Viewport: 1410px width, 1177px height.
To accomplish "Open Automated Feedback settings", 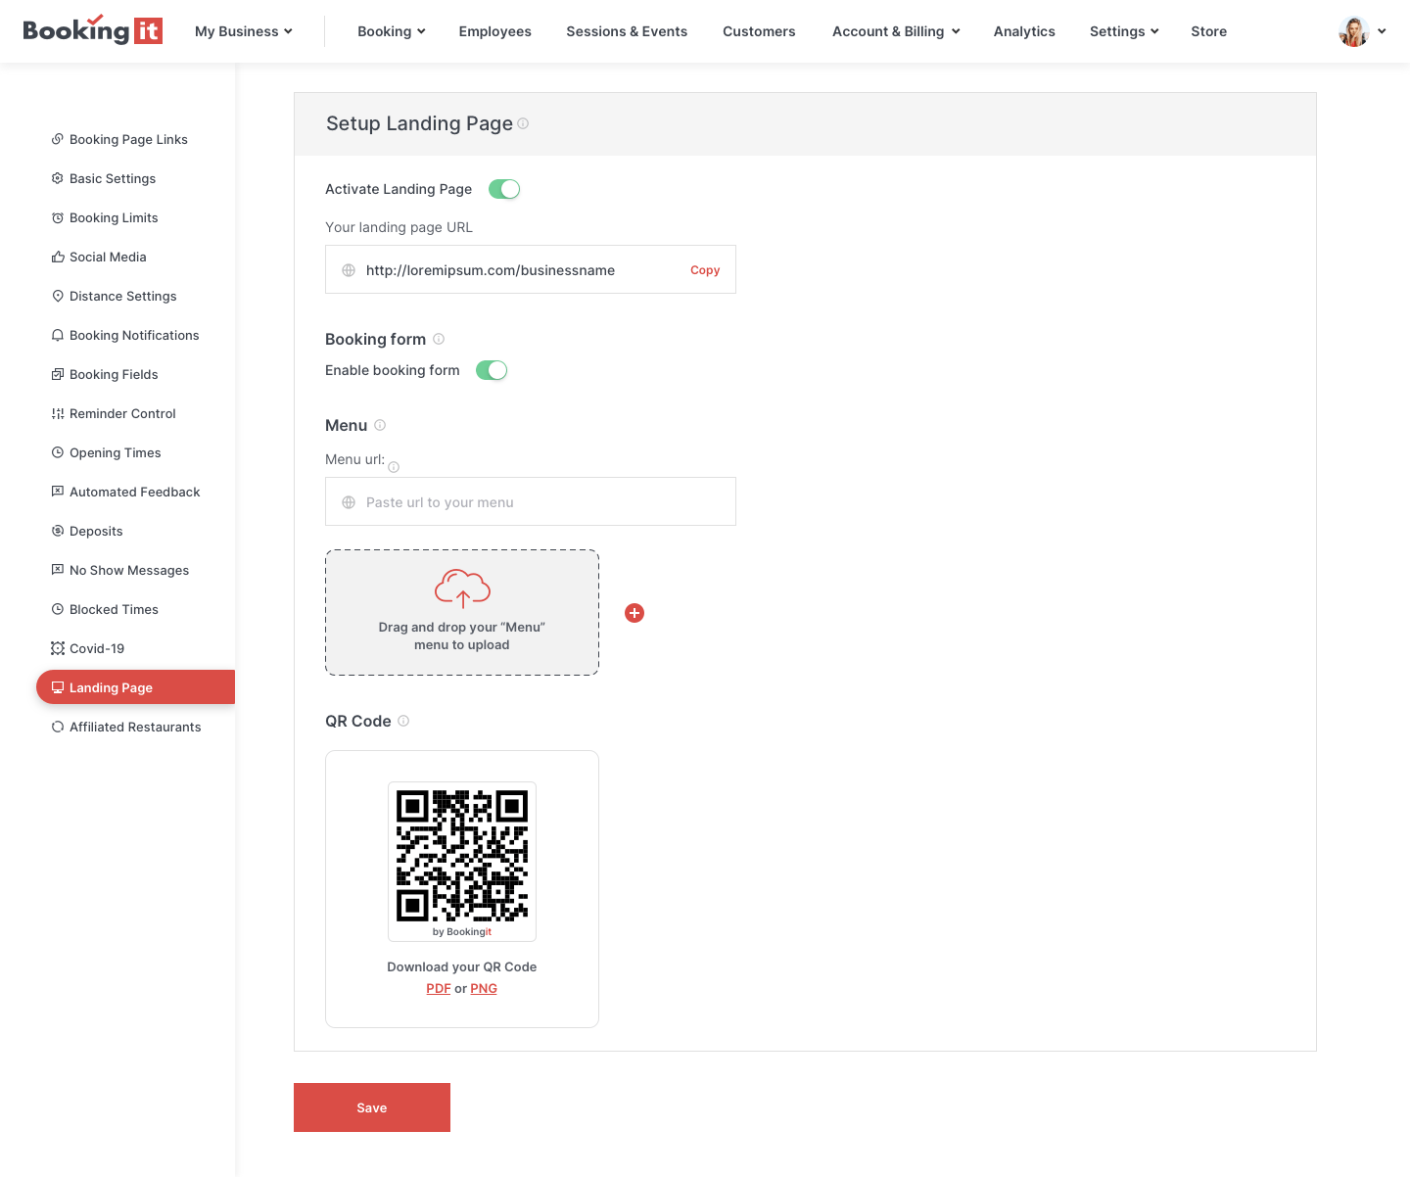I will click(135, 492).
